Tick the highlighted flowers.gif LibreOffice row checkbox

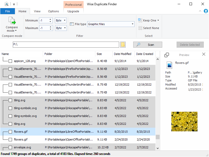tap(10, 132)
